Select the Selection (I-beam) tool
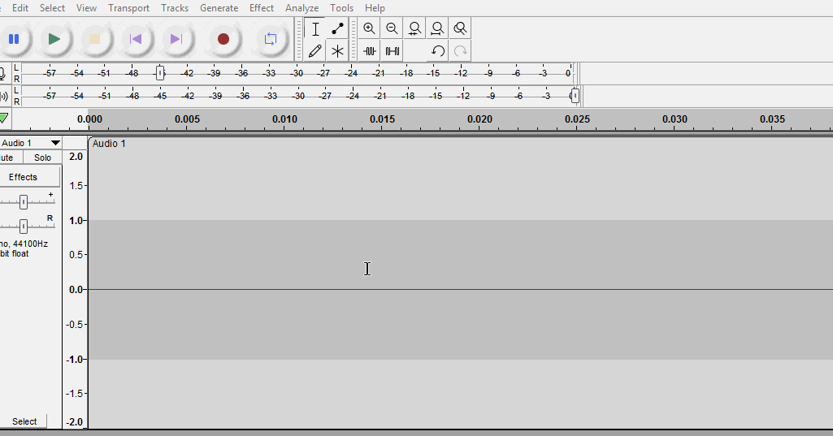833x436 pixels. click(315, 28)
